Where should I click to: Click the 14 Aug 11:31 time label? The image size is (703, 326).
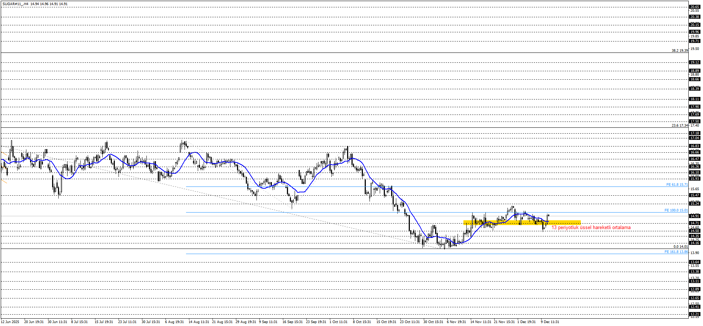[198, 322]
